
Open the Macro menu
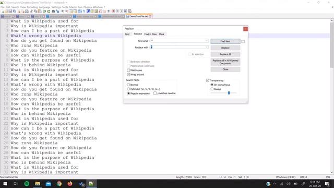pyautogui.click(x=73, y=7)
